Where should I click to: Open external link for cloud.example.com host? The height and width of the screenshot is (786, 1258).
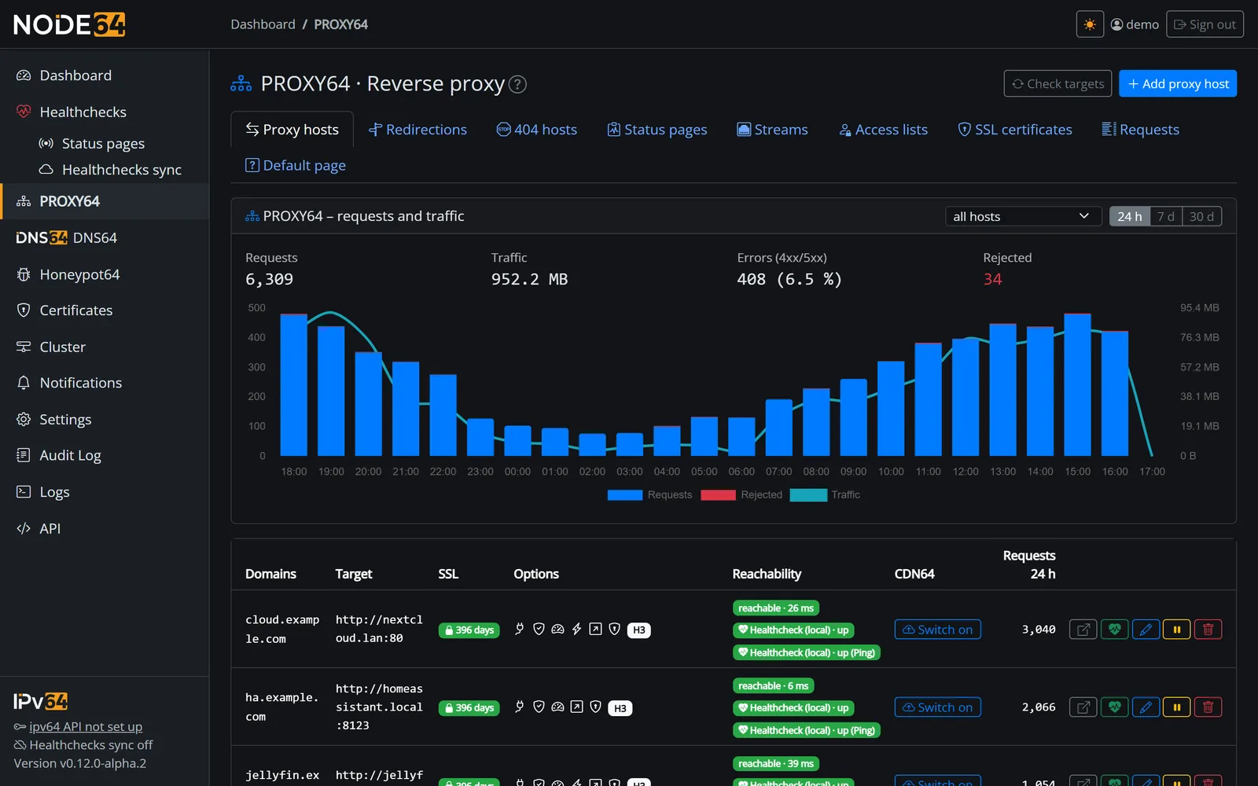[x=1083, y=630]
